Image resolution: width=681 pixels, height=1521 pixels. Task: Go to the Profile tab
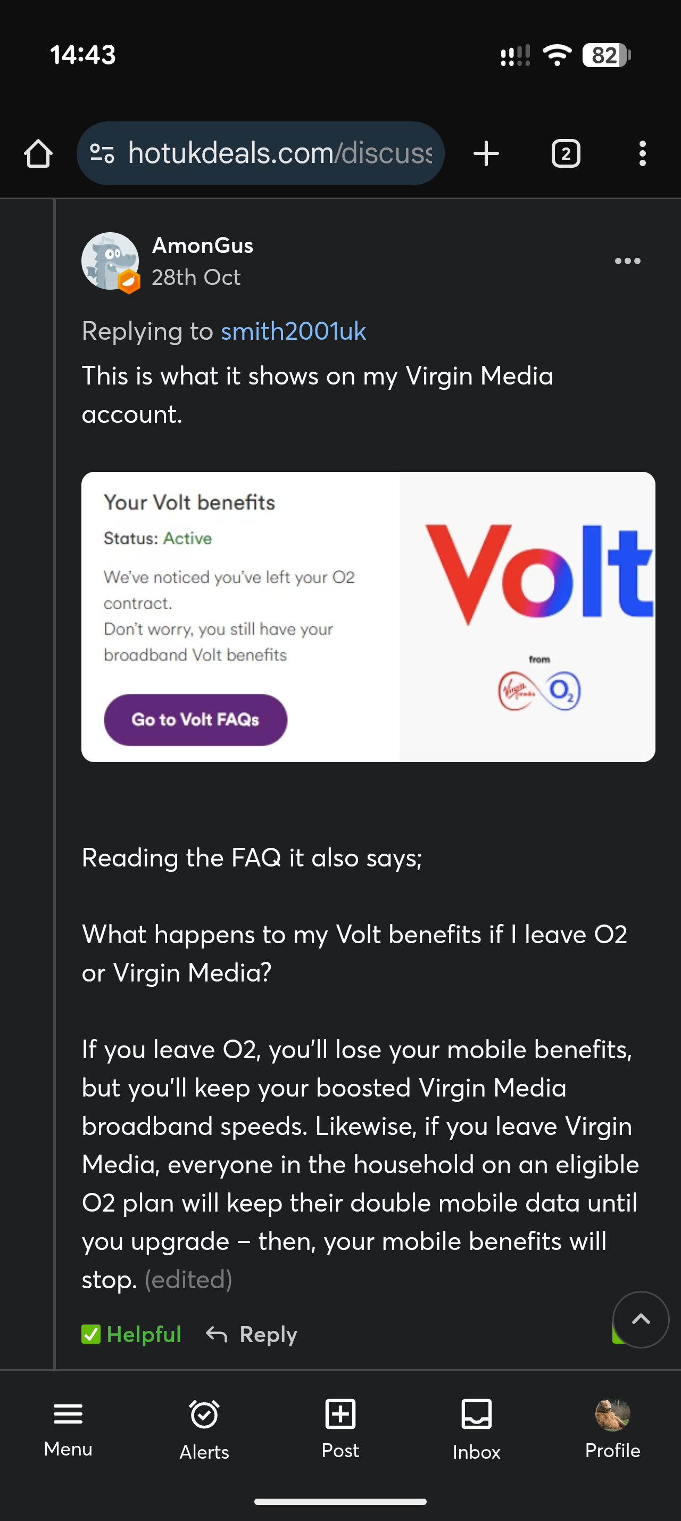[612, 1427]
